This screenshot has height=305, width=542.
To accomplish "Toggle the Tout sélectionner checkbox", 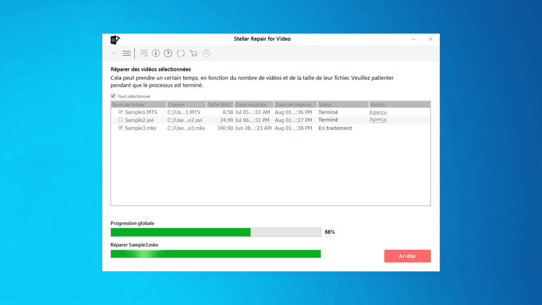I will [x=113, y=96].
